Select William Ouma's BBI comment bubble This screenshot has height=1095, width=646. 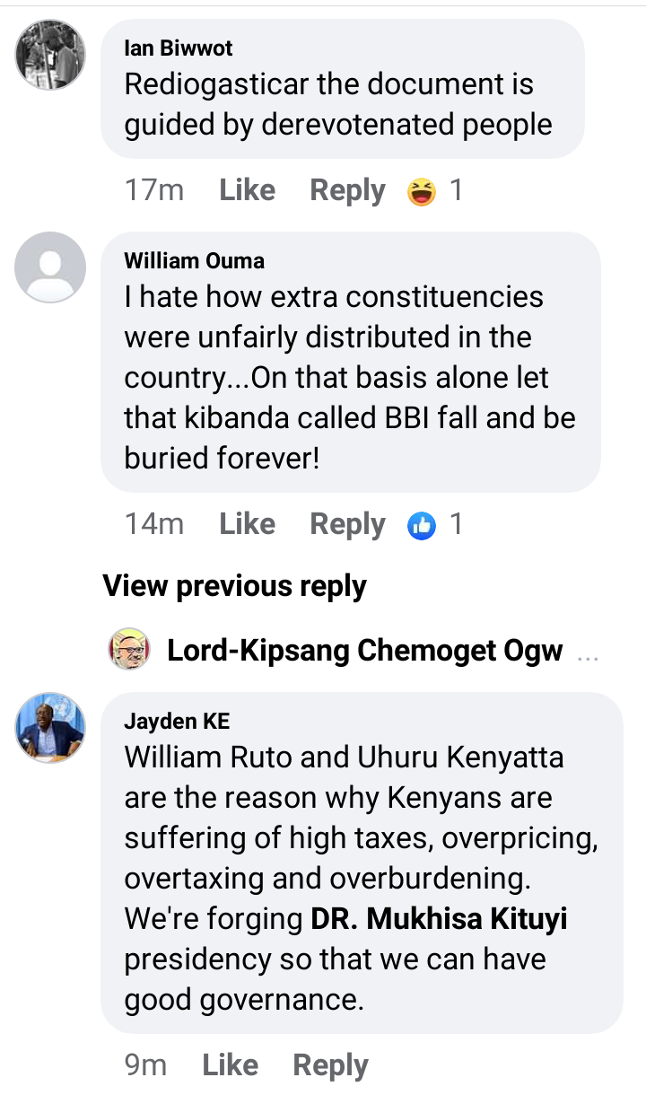(351, 362)
